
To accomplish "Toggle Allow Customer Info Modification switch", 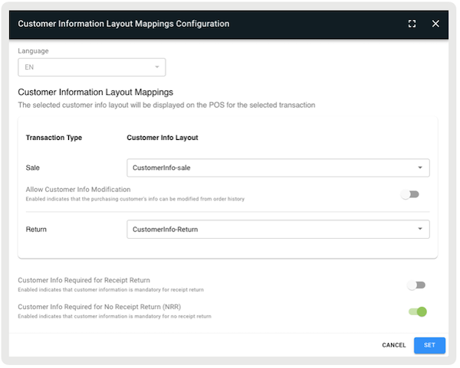I will 410,194.
